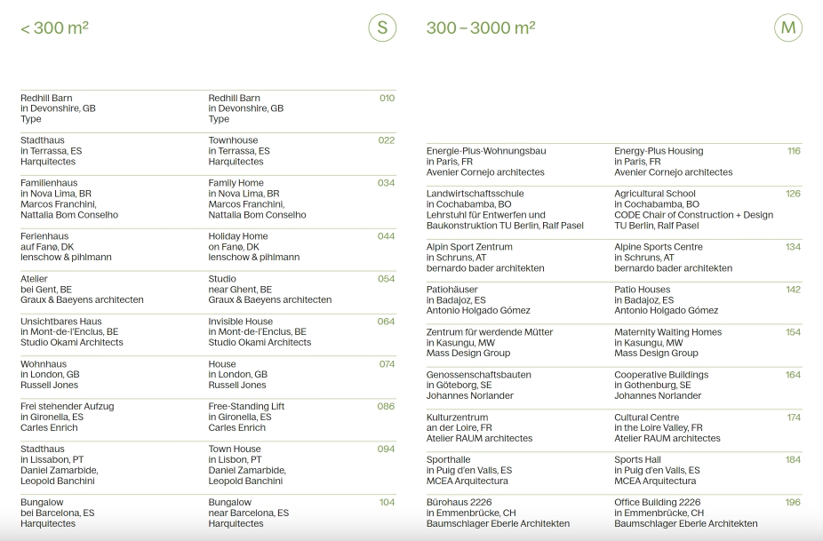The height and width of the screenshot is (541, 823).
Task: Click page number 174
Action: [x=794, y=418]
